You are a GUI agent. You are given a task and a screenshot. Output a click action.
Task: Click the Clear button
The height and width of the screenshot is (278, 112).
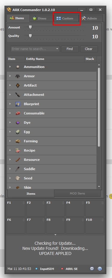point(89,49)
